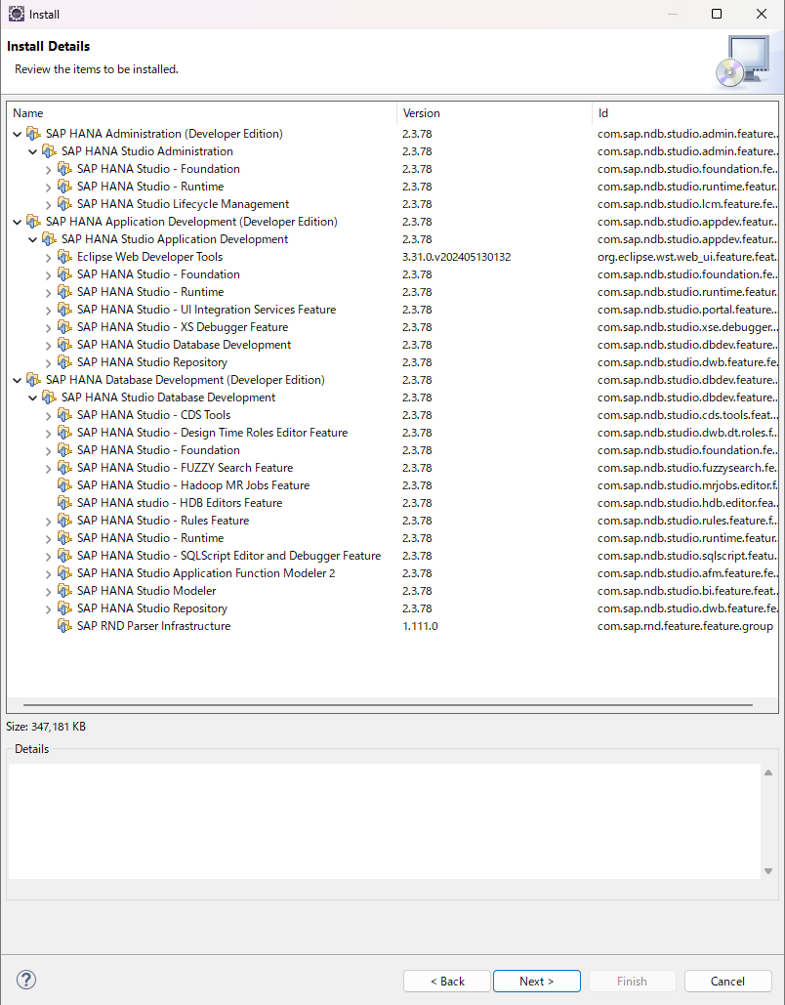The image size is (785, 1005).
Task: Click the horizontal scrollbar of the items list
Action: click(389, 705)
